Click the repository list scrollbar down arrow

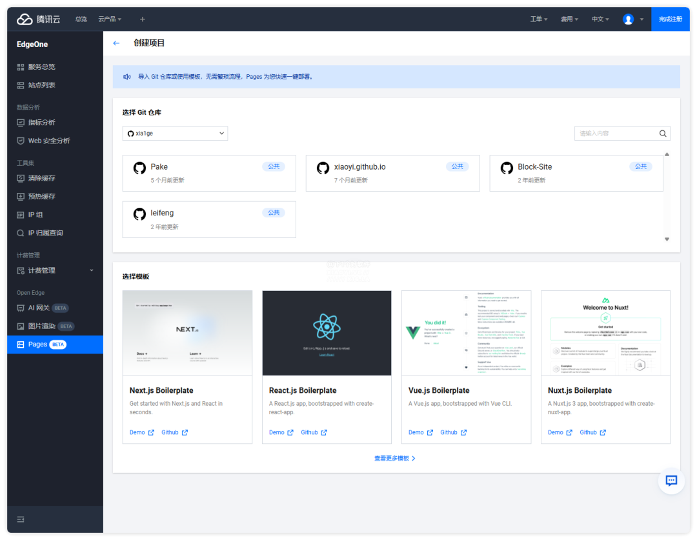(667, 239)
